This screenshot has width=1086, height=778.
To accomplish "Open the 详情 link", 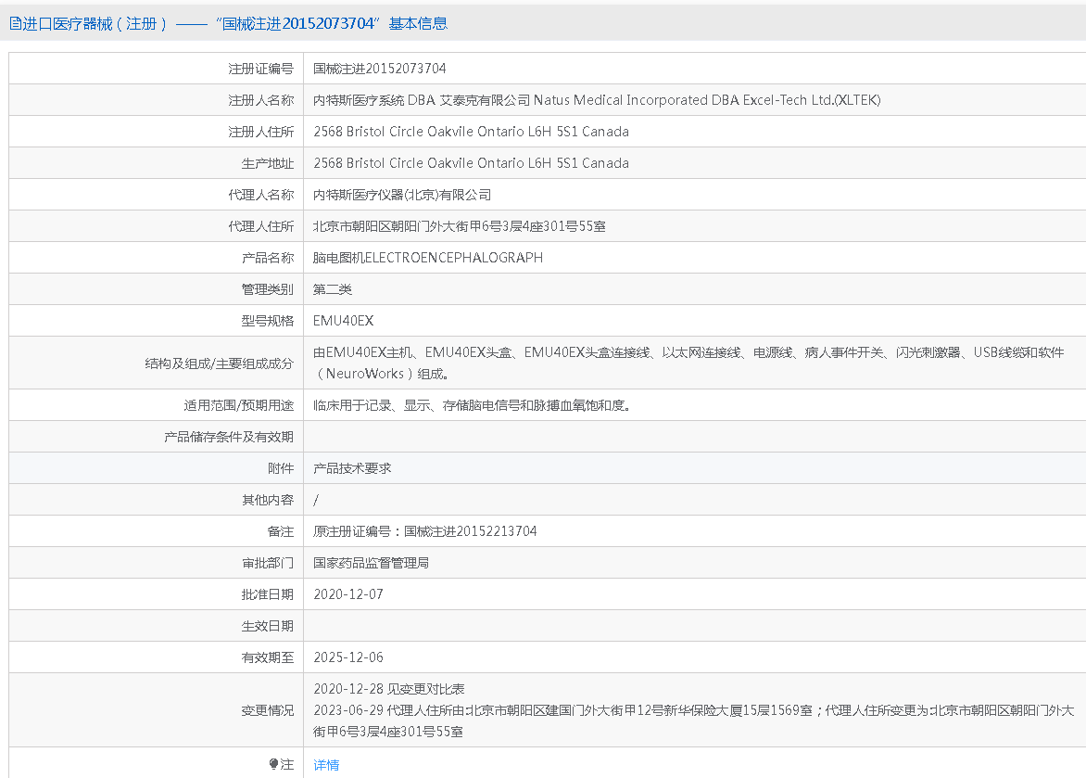I will tap(326, 765).
